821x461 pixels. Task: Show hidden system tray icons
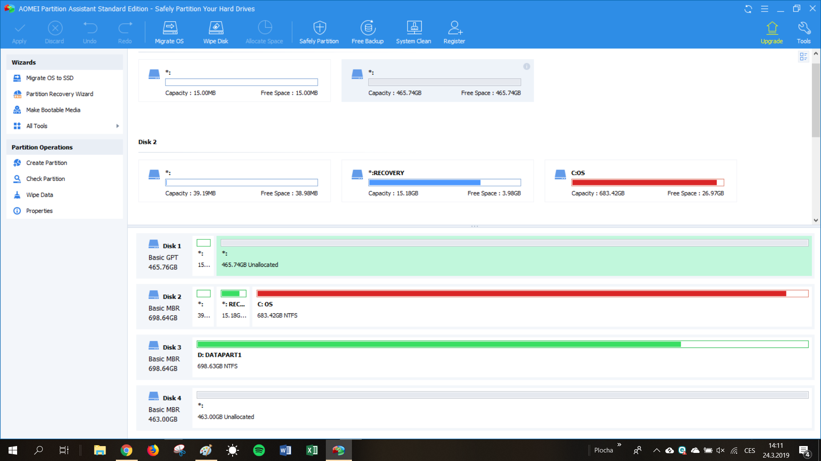pos(656,450)
